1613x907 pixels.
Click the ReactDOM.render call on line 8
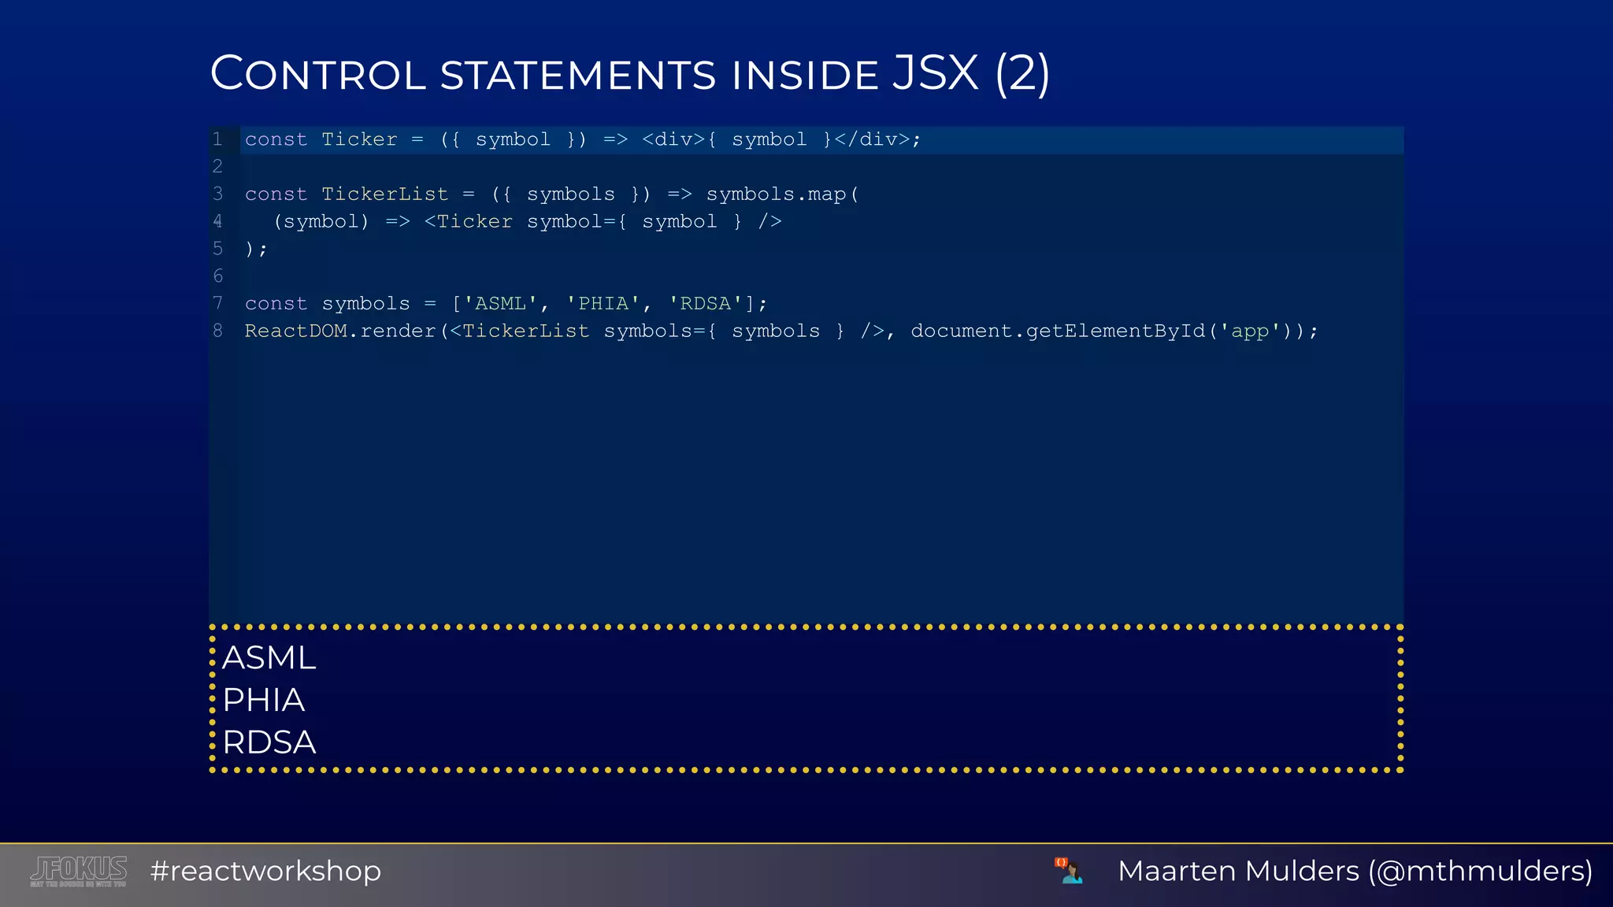[x=781, y=331]
